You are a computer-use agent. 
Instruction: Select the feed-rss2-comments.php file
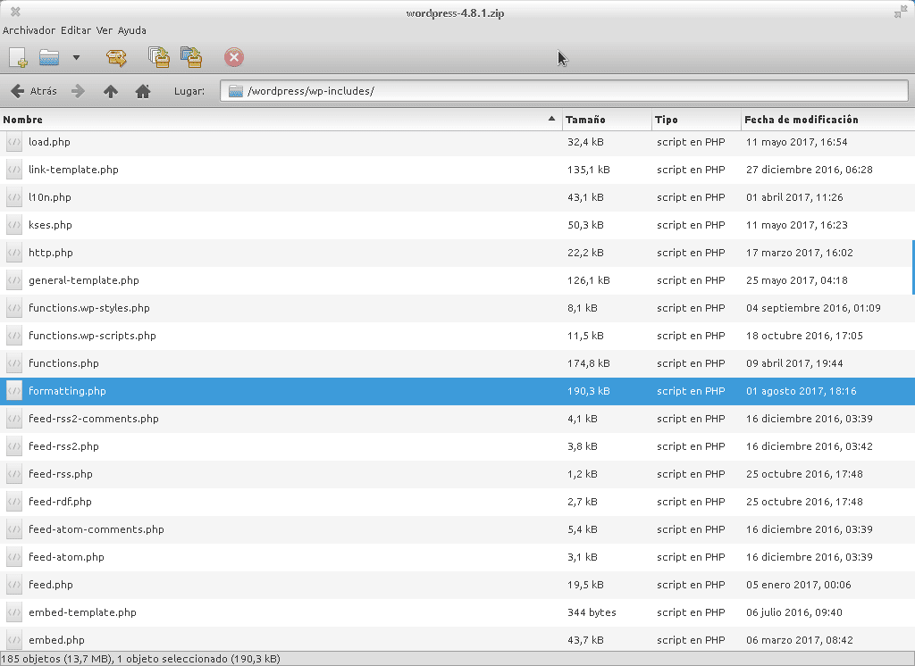point(93,419)
